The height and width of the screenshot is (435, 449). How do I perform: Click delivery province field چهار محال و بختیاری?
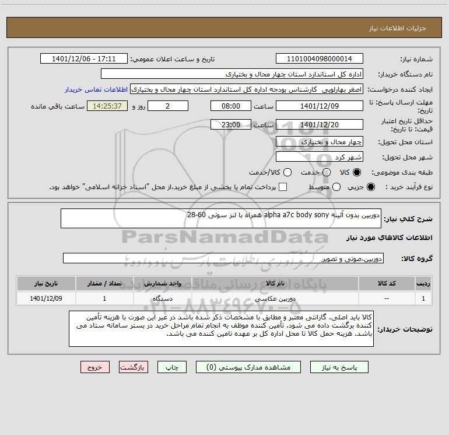[320, 141]
